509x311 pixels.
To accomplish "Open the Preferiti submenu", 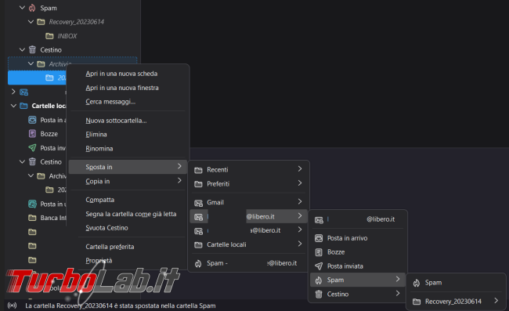I will click(x=248, y=184).
